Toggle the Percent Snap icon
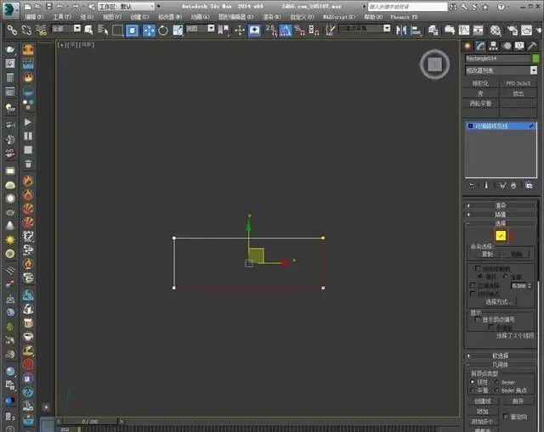Image resolution: width=544 pixels, height=432 pixels. point(299,31)
